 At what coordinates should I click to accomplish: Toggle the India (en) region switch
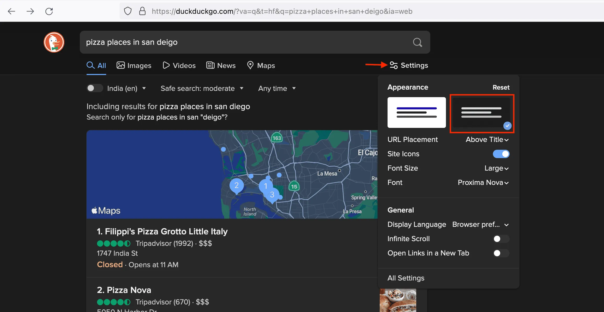click(x=95, y=88)
